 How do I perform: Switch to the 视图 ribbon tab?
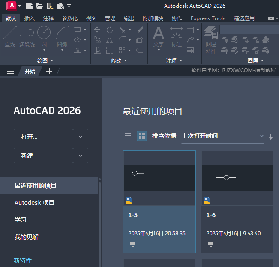click(x=91, y=18)
